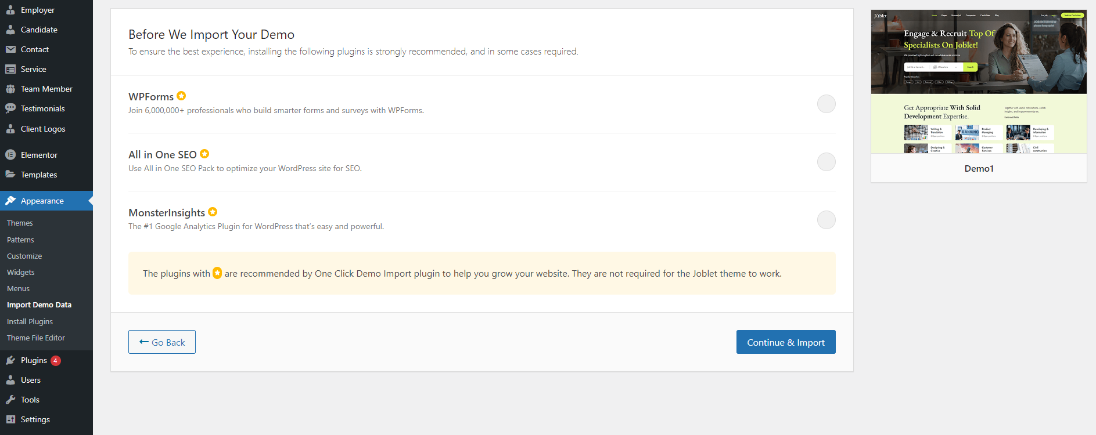This screenshot has width=1096, height=435.
Task: Click the Demo1 preview thumbnail image
Action: 979,81
